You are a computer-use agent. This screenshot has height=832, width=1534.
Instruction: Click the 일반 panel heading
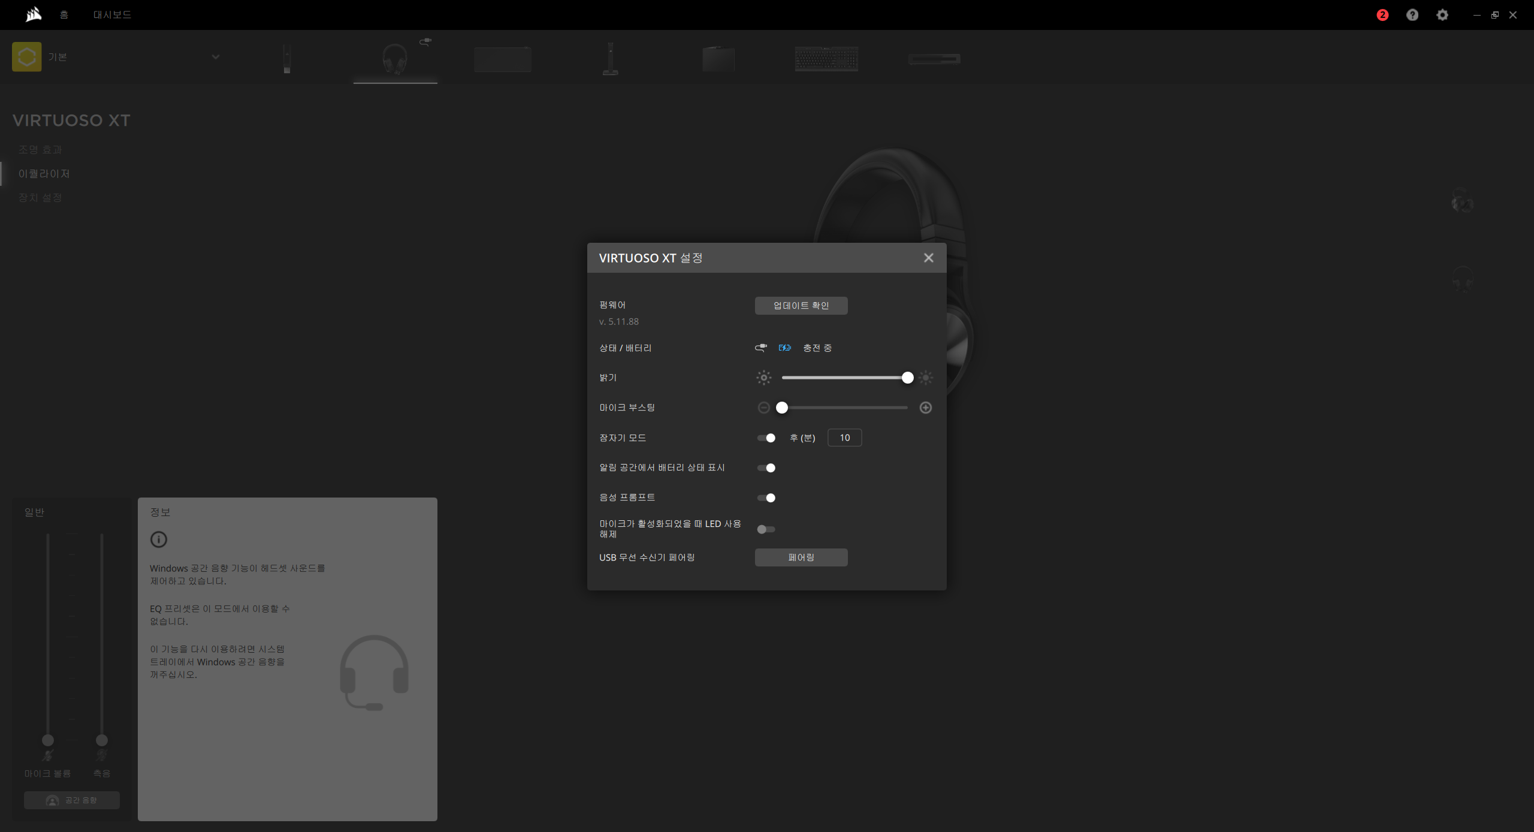coord(34,513)
